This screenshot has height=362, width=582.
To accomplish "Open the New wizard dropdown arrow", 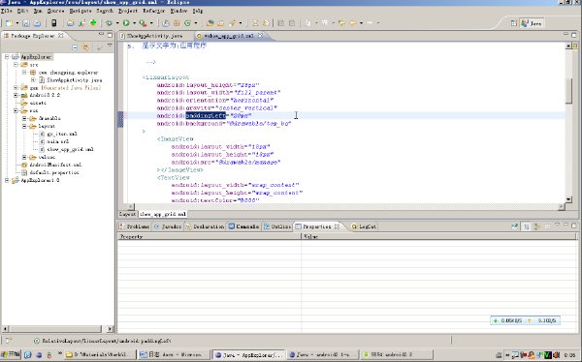I will pos(16,23).
